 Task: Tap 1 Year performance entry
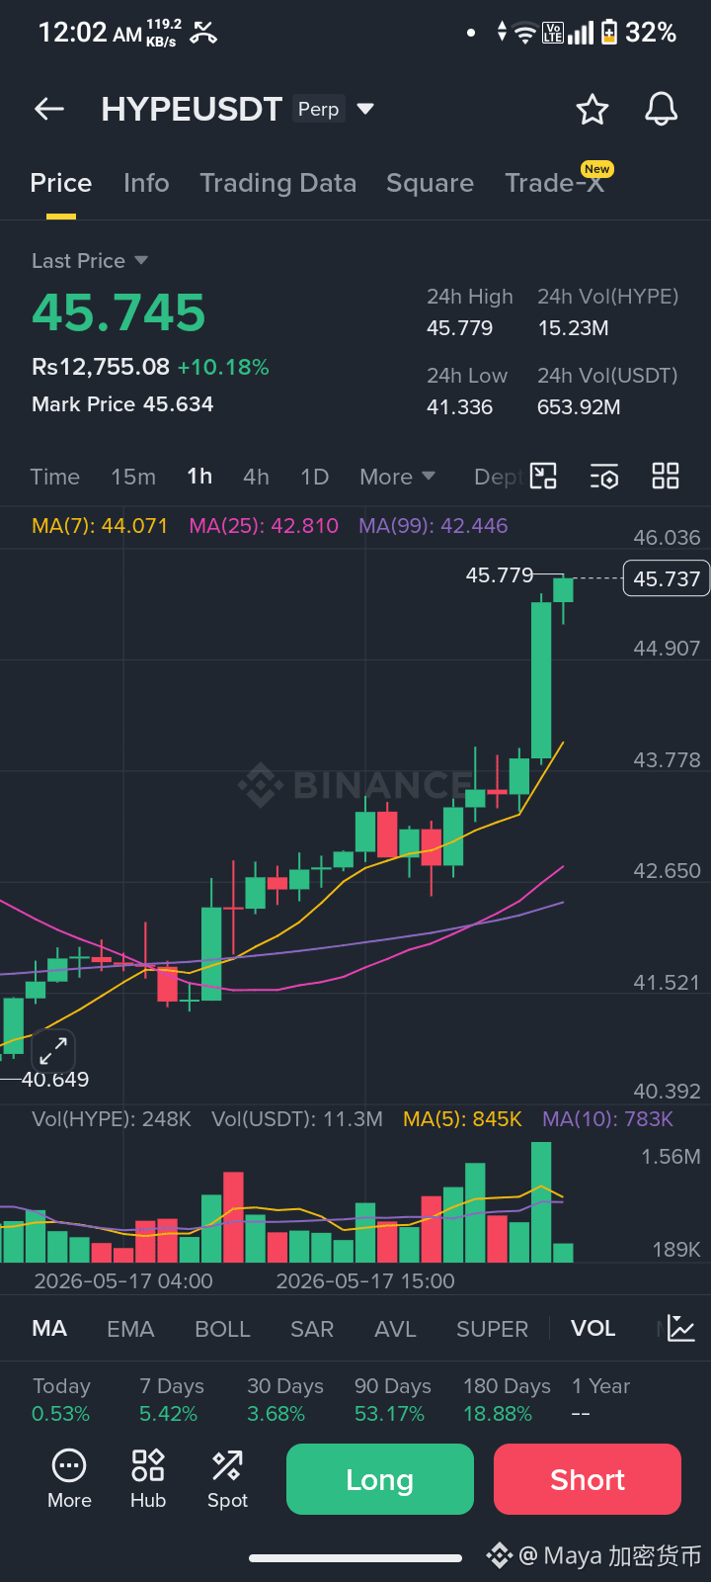pos(600,1400)
